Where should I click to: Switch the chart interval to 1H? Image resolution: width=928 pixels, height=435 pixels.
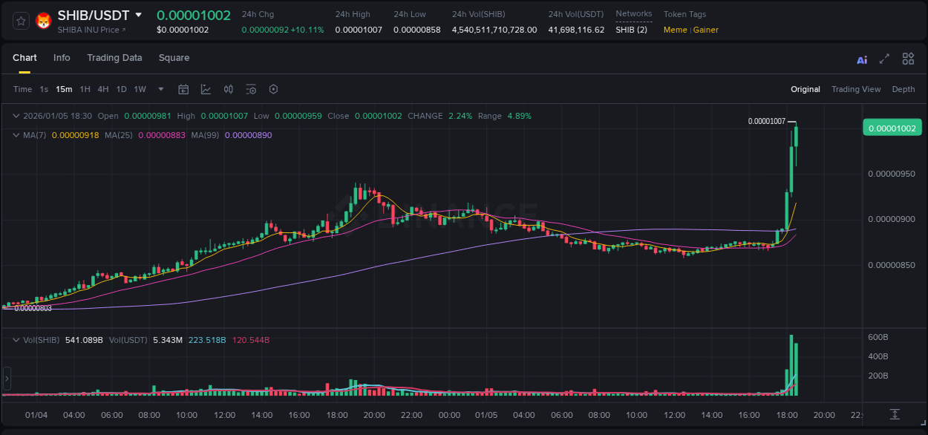(x=85, y=89)
